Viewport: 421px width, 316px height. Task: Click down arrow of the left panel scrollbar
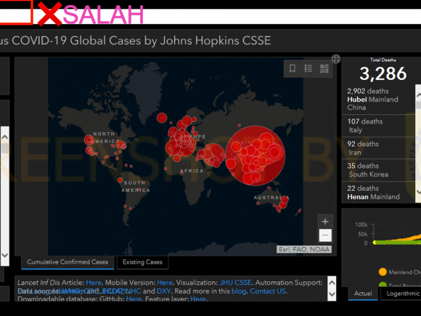4,255
